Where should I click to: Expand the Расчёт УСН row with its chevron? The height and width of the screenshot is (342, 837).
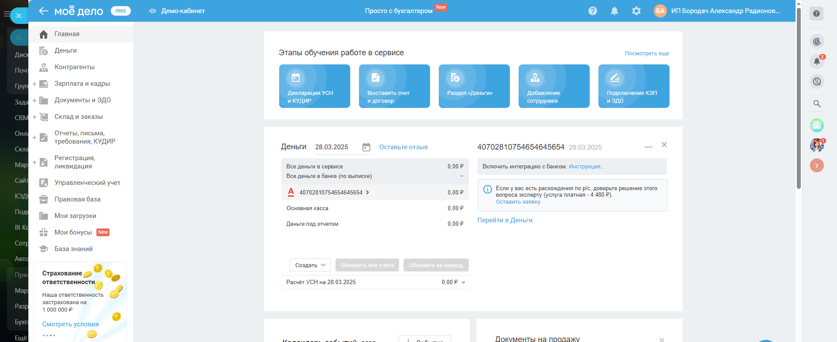(463, 282)
